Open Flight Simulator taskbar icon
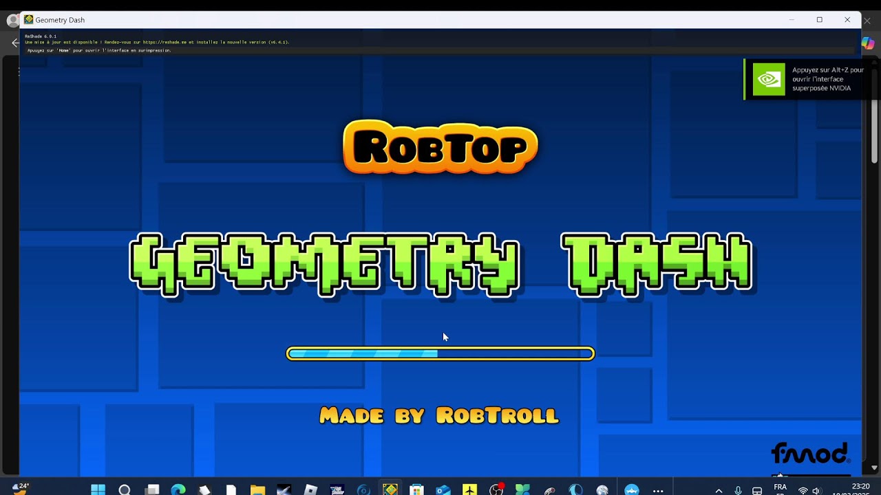Image resolution: width=881 pixels, height=495 pixels. (x=337, y=489)
